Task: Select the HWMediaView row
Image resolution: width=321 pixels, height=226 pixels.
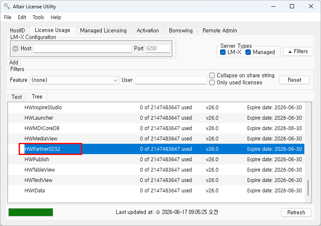Action: coord(156,139)
